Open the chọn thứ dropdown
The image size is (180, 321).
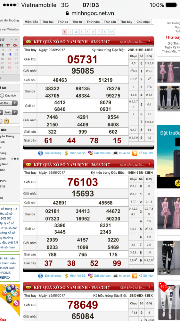point(9,103)
